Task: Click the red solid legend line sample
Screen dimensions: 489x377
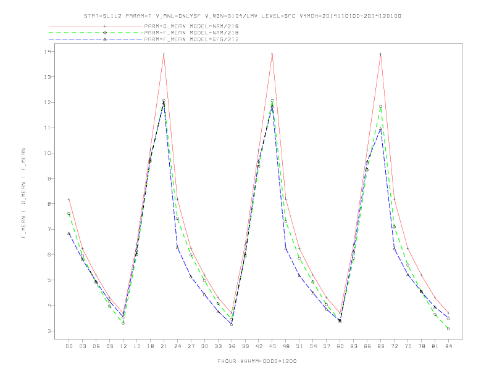Action: click(96, 26)
